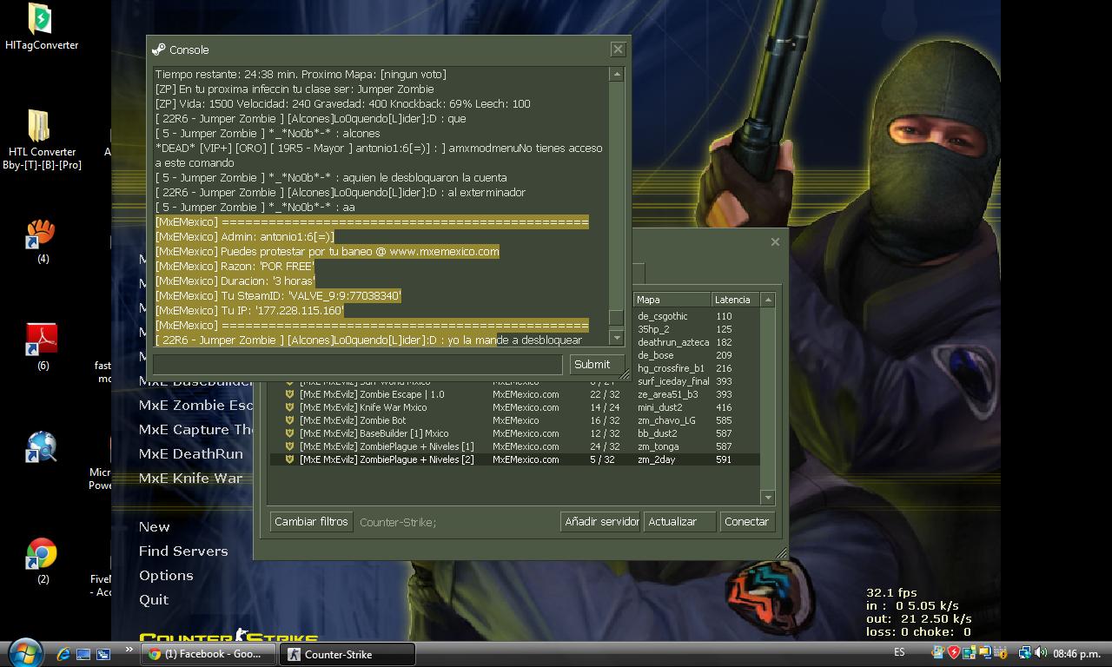This screenshot has height=667, width=1112.
Task: Click Actualizar to refresh servers
Action: tap(679, 521)
